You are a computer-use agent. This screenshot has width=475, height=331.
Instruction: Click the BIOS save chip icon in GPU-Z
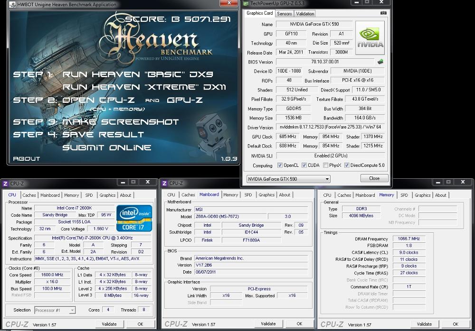(x=380, y=62)
